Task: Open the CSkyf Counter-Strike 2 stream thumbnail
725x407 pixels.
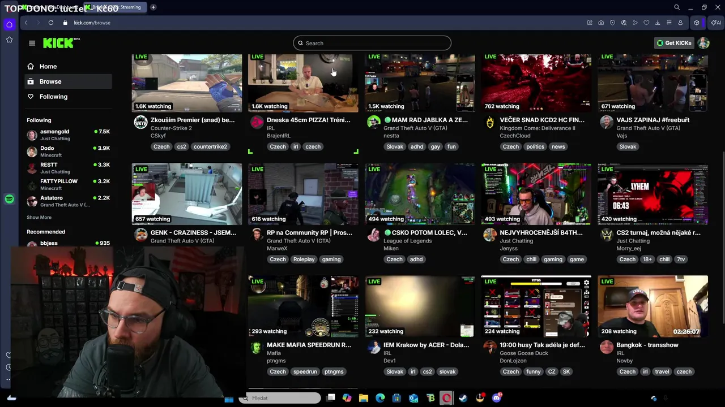Action: (187, 83)
